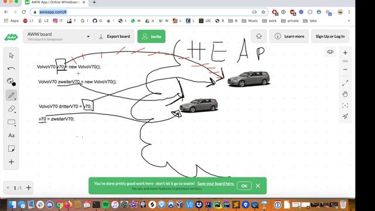Viewport: 375px width, 211px height.
Task: Open Discord from the dock
Action: coord(49,205)
